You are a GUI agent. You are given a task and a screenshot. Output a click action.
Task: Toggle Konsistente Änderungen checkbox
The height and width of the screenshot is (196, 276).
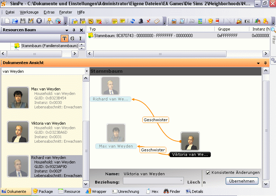point(208,172)
